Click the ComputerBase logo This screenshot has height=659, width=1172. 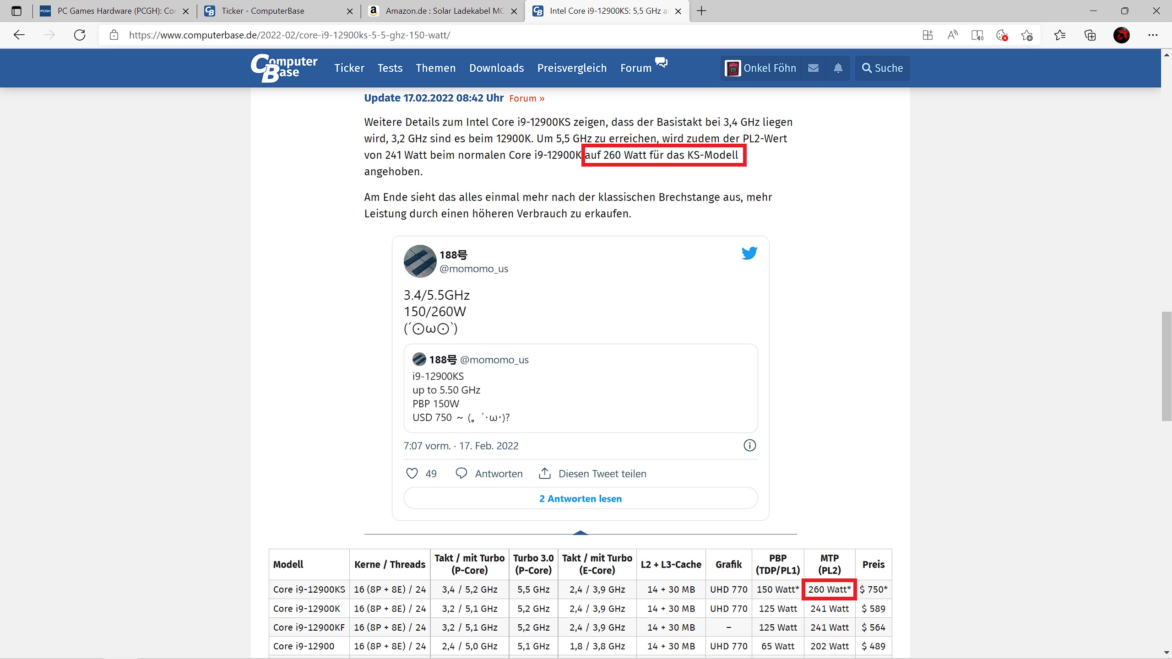(x=284, y=68)
